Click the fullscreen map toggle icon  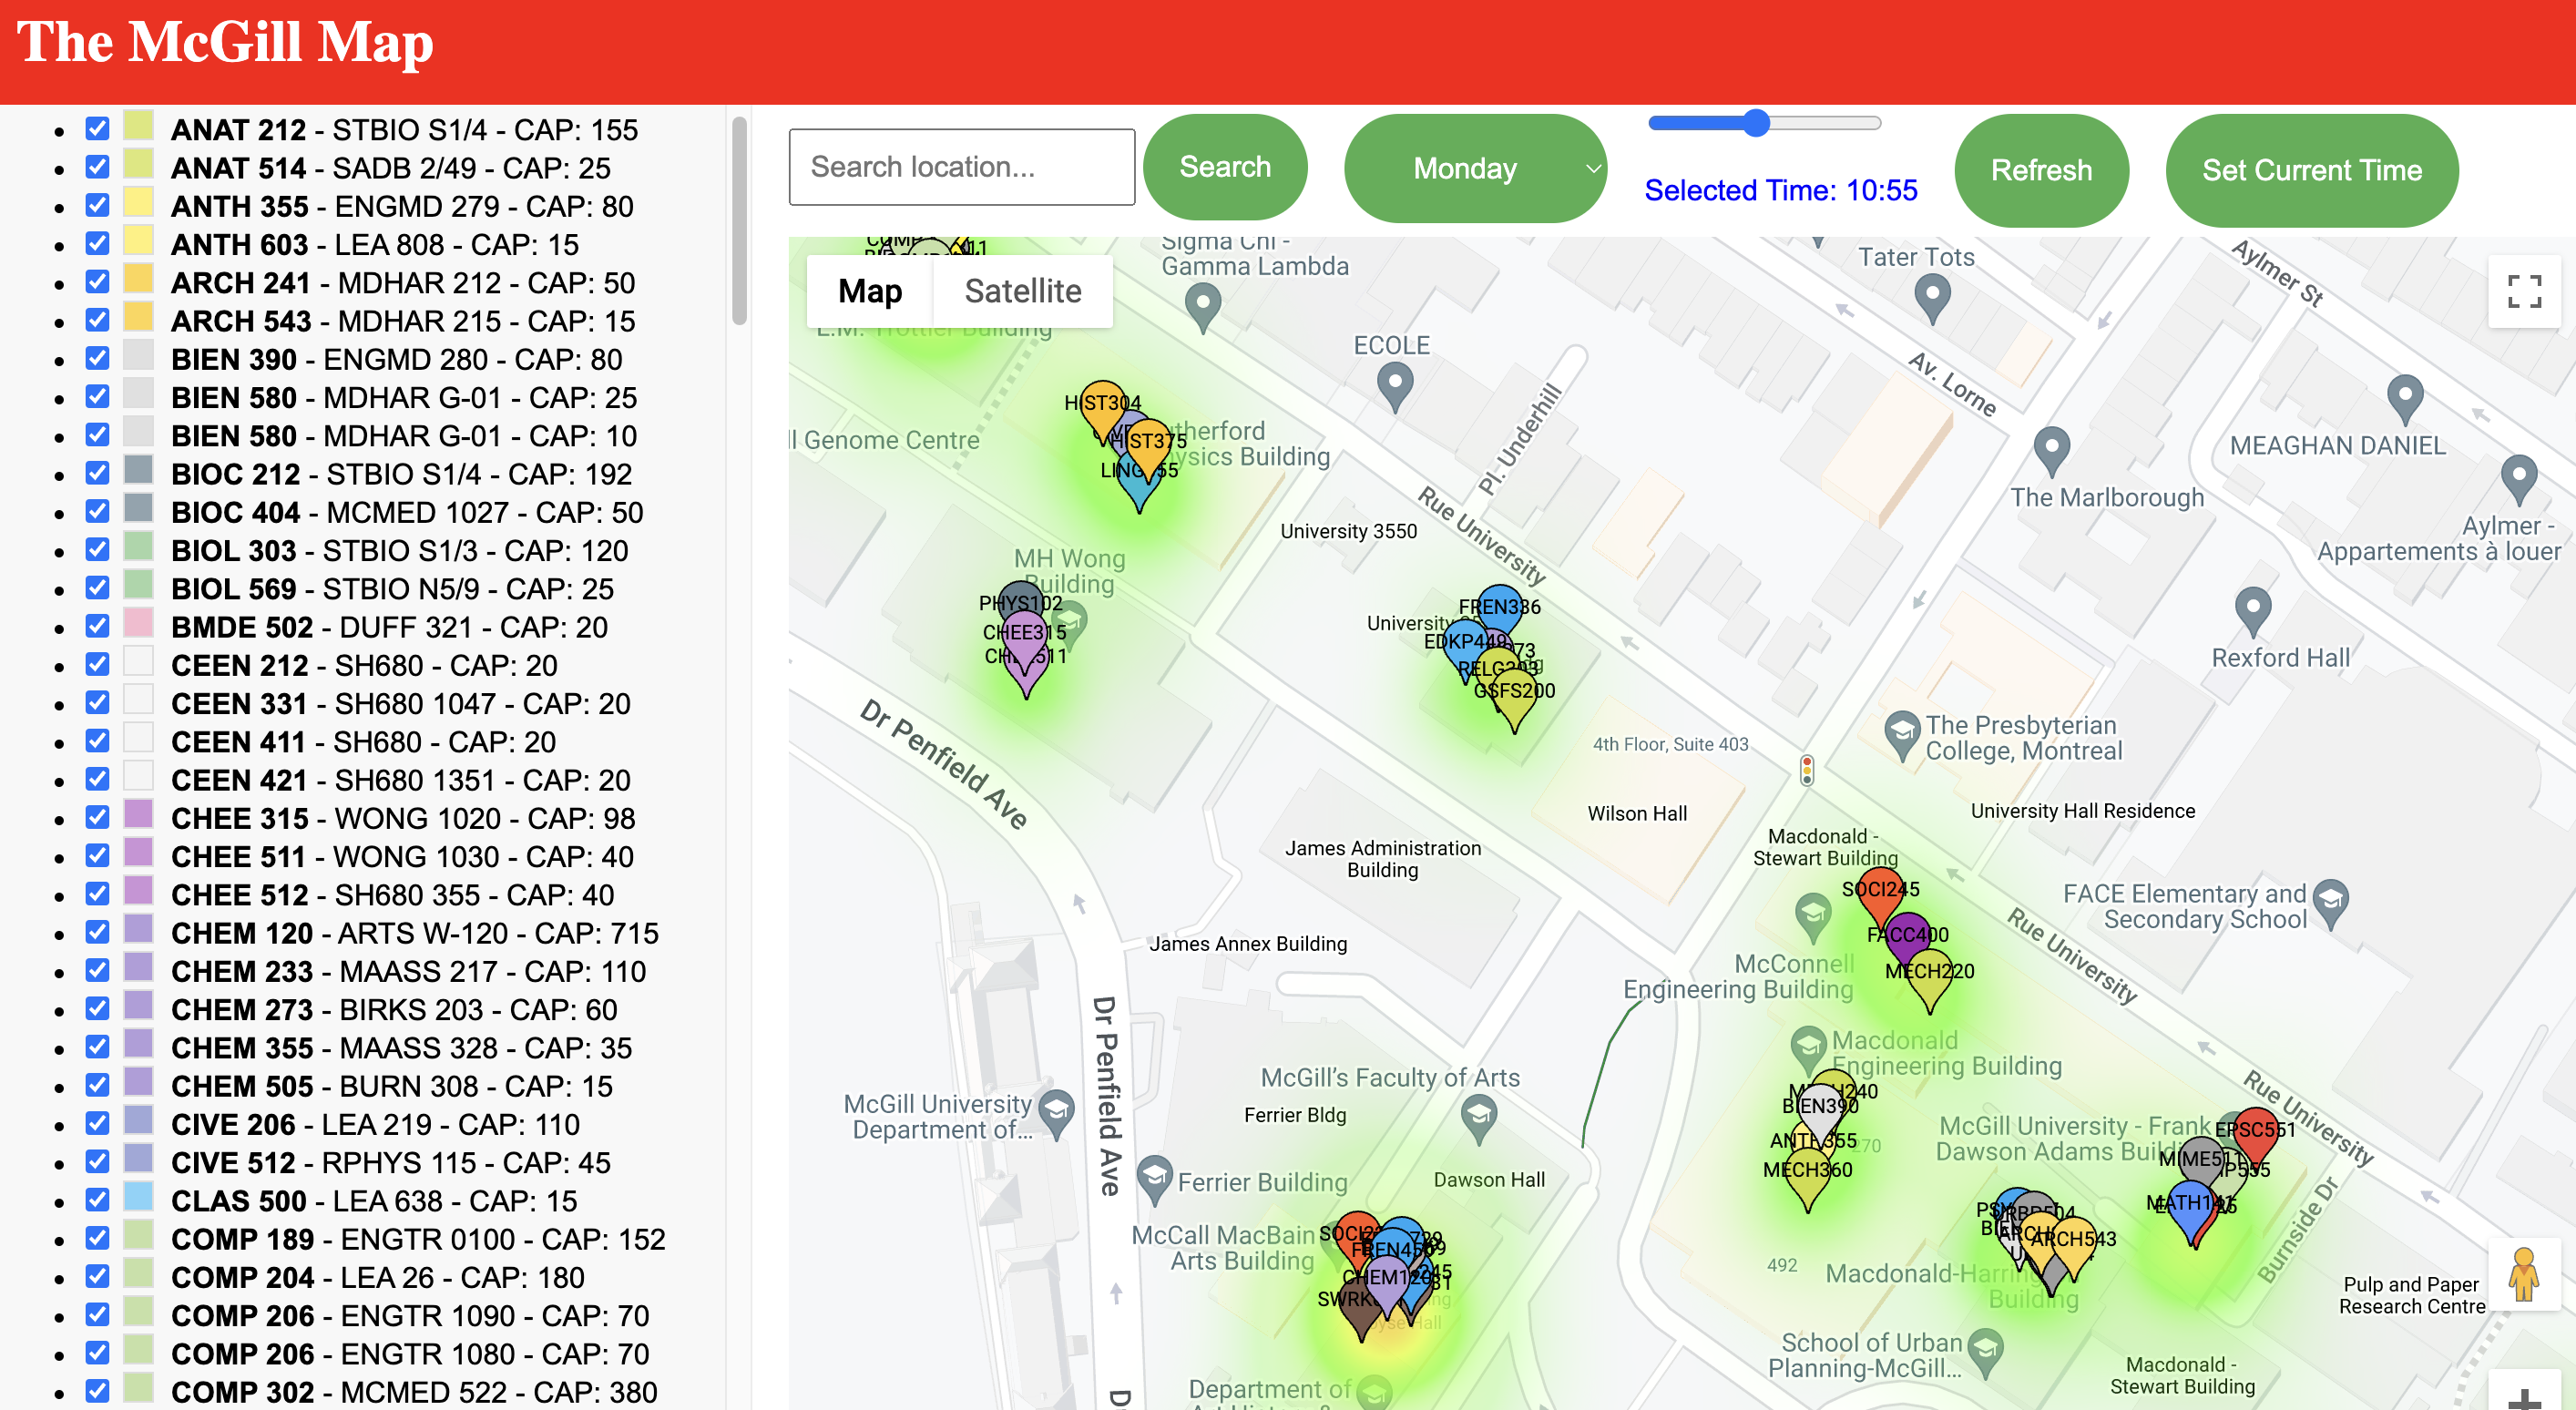click(x=2523, y=291)
